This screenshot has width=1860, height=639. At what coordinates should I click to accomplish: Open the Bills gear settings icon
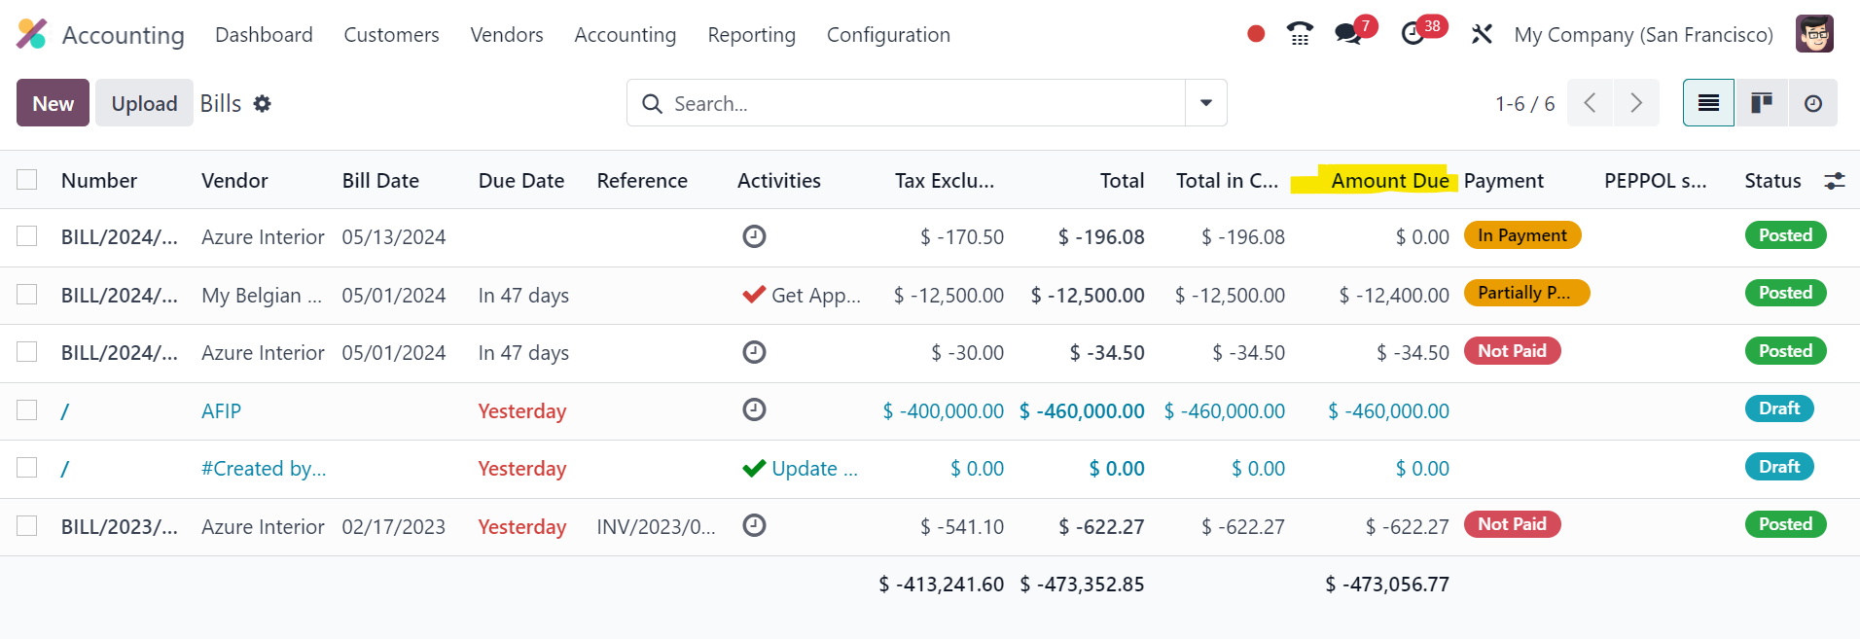(262, 103)
